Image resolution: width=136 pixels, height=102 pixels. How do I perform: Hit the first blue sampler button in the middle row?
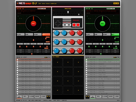56,42
